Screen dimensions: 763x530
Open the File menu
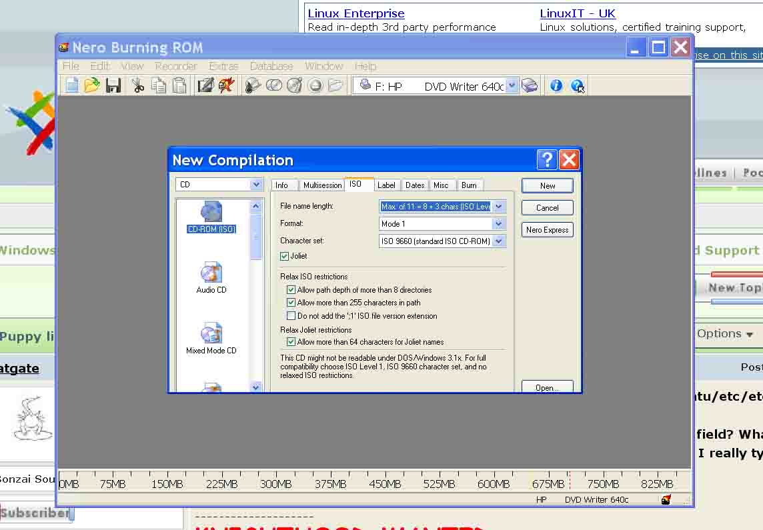(71, 66)
